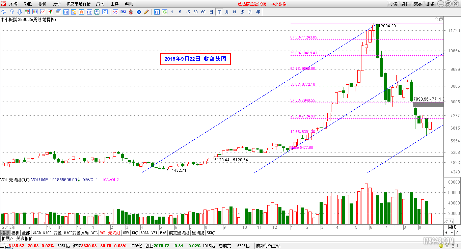The image size is (461, 249).
Task: Open the quote grid table icon
Action: click(x=35, y=12)
